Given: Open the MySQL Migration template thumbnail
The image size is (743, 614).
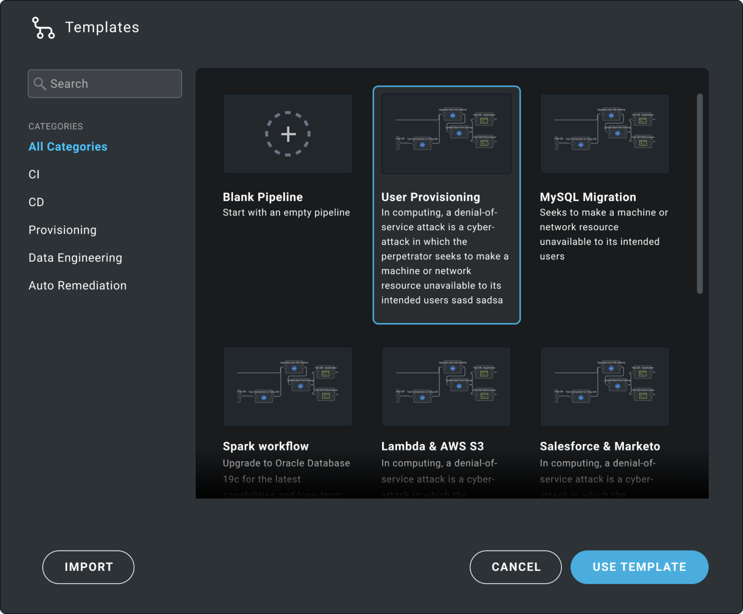Looking at the screenshot, I should [604, 134].
